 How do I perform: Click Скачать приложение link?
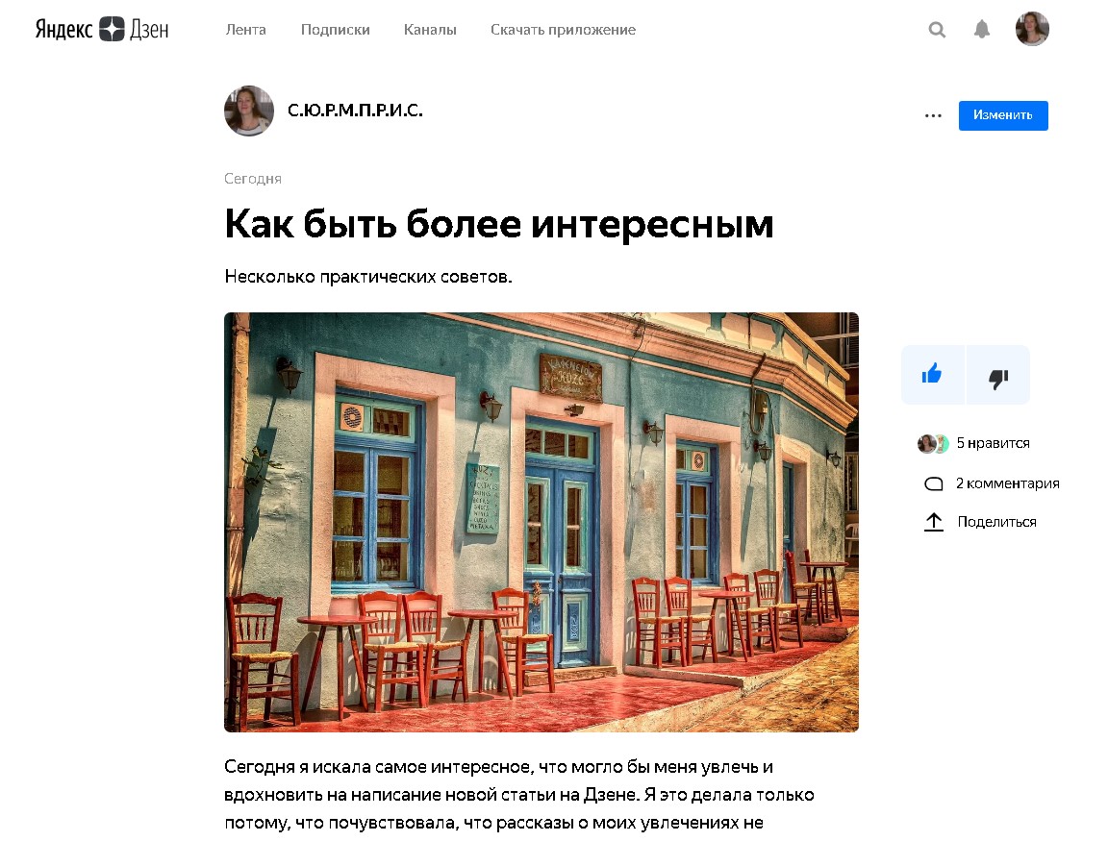[x=564, y=30]
